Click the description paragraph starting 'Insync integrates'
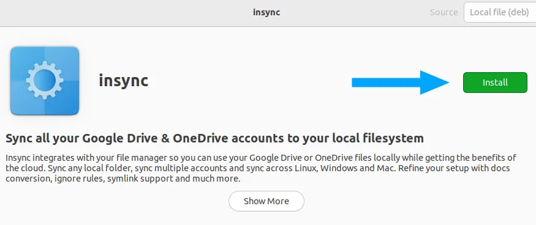 [261, 168]
